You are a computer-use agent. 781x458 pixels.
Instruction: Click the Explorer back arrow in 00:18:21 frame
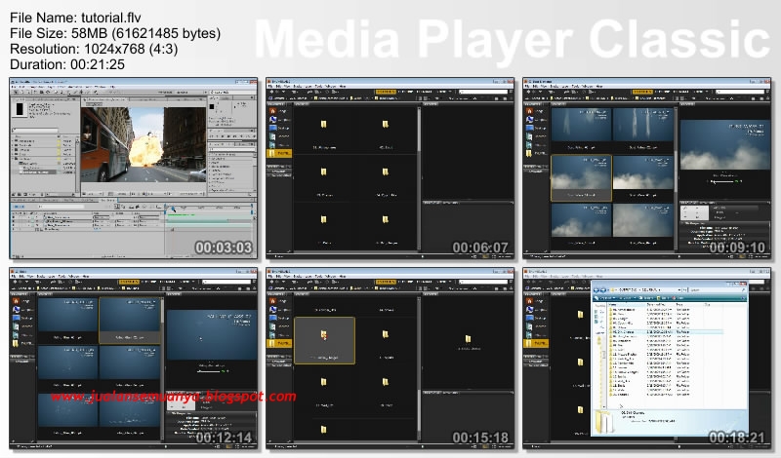pyautogui.click(x=597, y=289)
